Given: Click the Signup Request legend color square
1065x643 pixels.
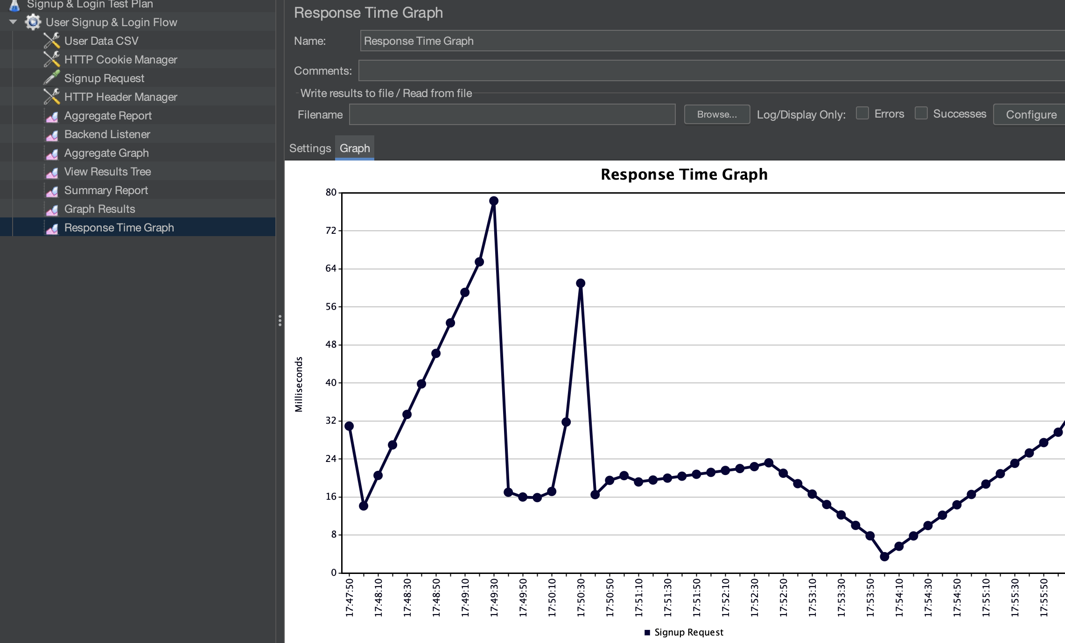Looking at the screenshot, I should click(x=647, y=633).
